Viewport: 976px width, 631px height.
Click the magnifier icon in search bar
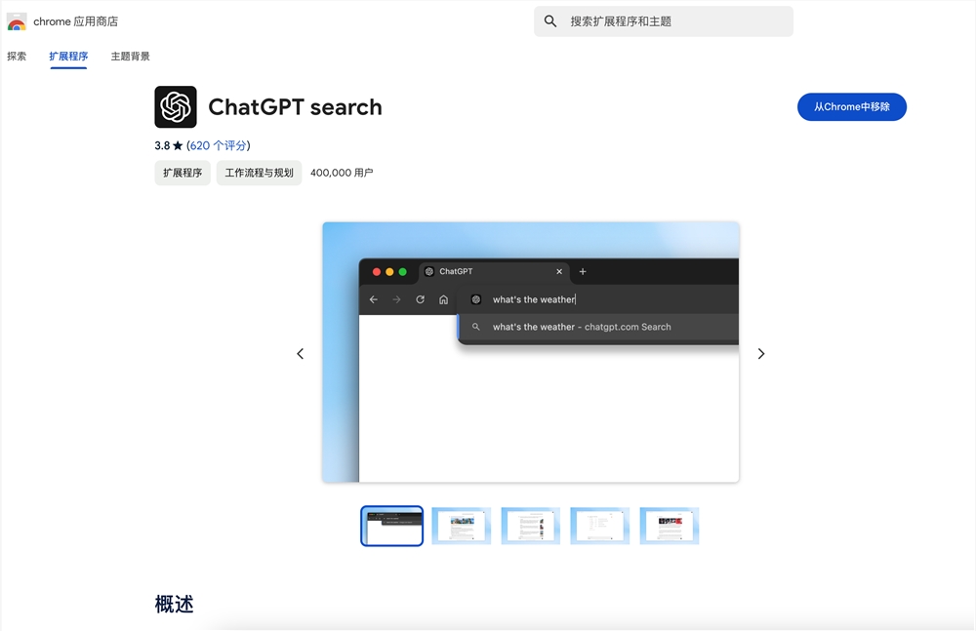[x=550, y=21]
